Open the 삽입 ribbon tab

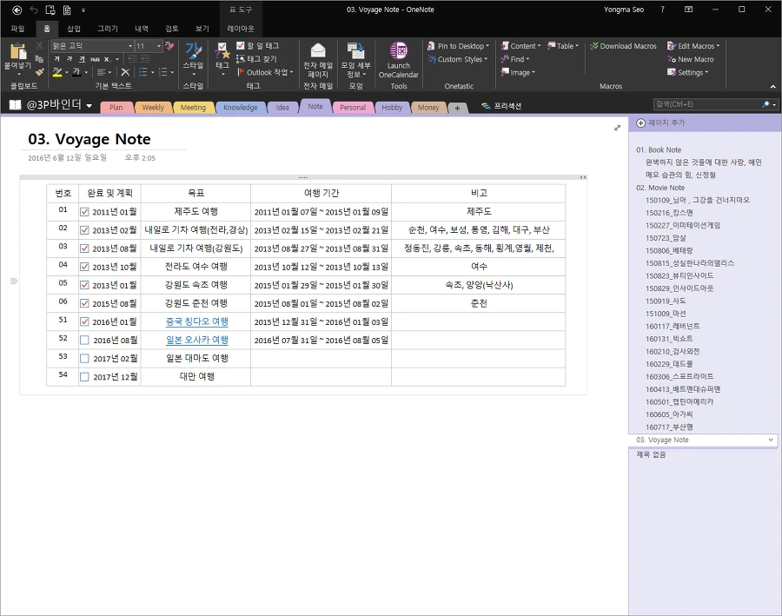click(x=74, y=29)
